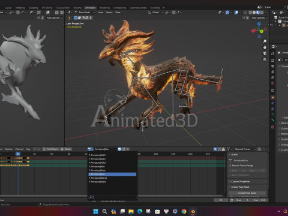Image resolution: width=288 pixels, height=216 pixels.
Task: Choose the Roar action in list
Action: 112,170
